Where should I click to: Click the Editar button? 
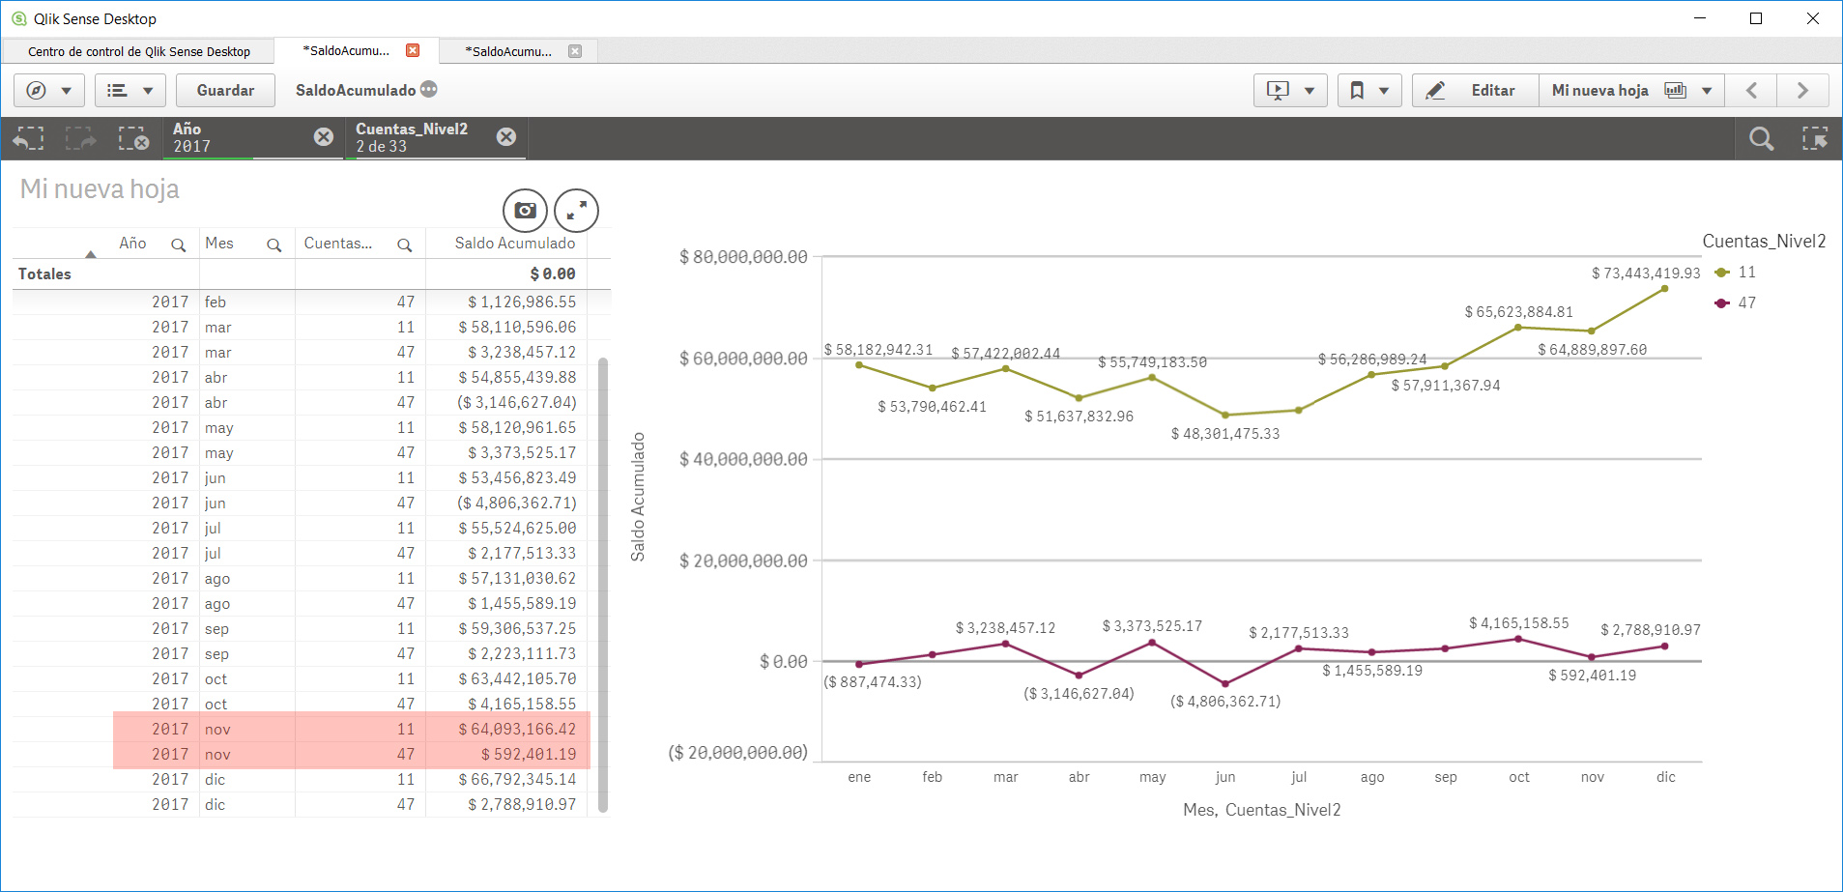tap(1475, 90)
